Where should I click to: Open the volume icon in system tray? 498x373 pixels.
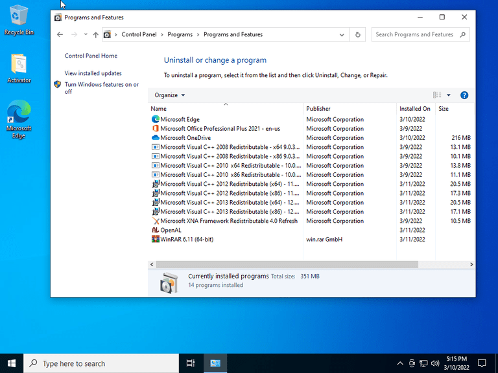435,363
